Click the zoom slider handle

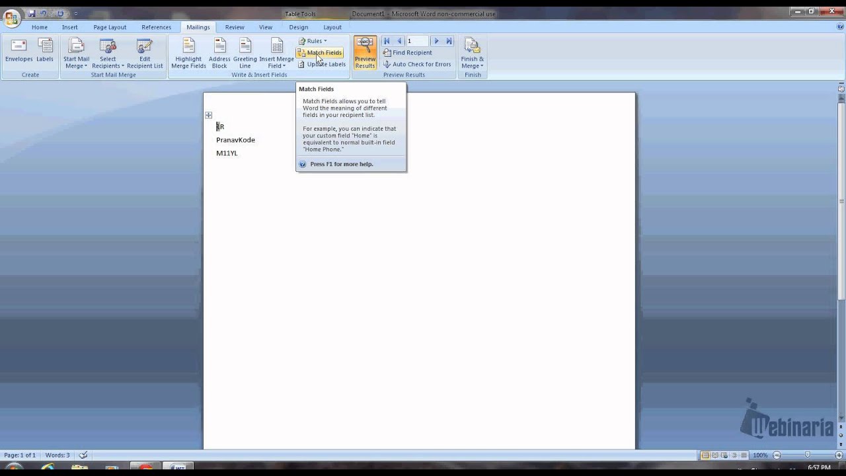807,456
